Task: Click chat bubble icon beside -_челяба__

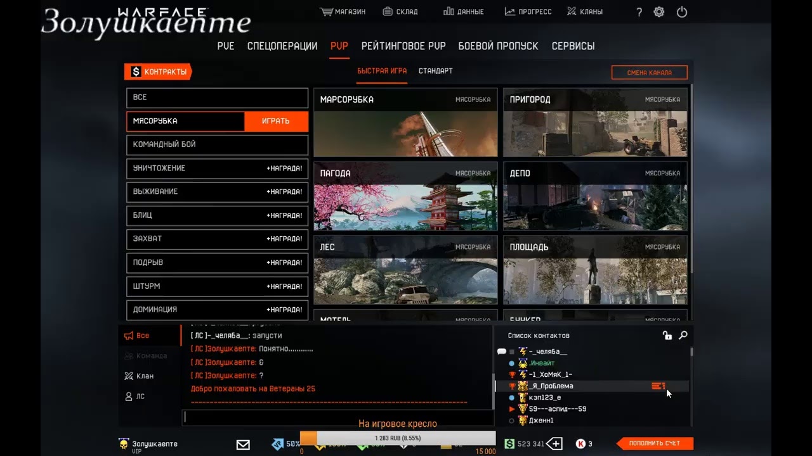Action: [x=501, y=351]
